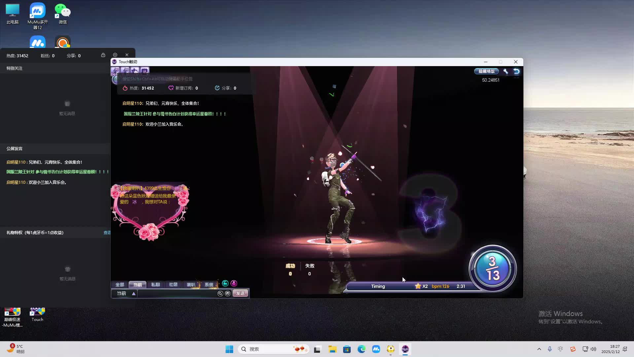Show hidden icons in system tray
The image size is (634, 357).
coord(539,349)
